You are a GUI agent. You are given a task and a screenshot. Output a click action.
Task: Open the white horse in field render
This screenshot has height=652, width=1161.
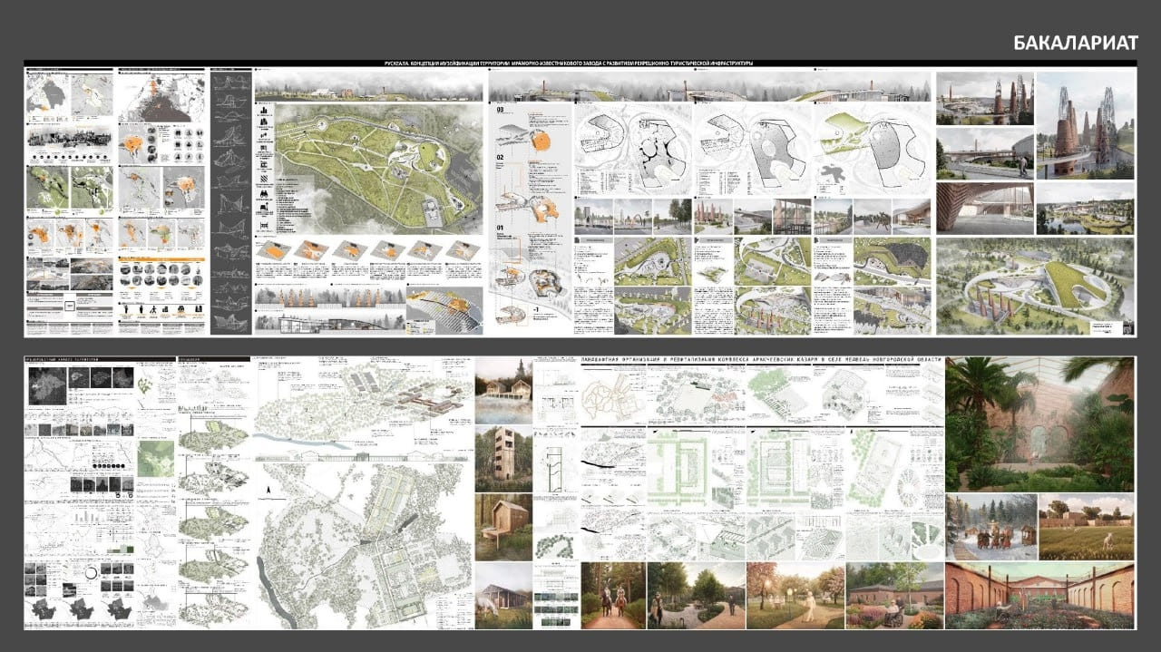(x=1086, y=526)
